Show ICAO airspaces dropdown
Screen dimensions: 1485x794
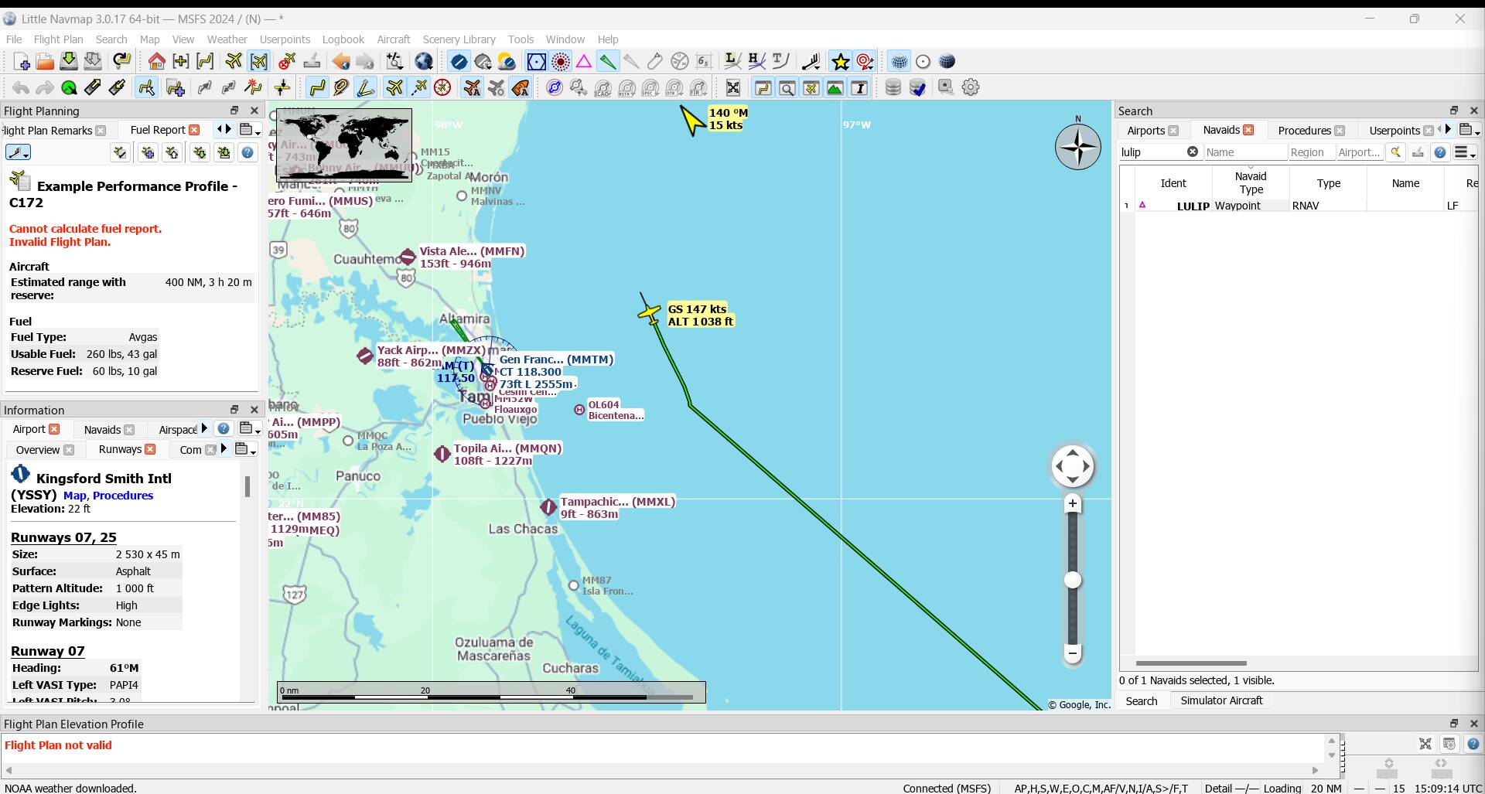(603, 88)
